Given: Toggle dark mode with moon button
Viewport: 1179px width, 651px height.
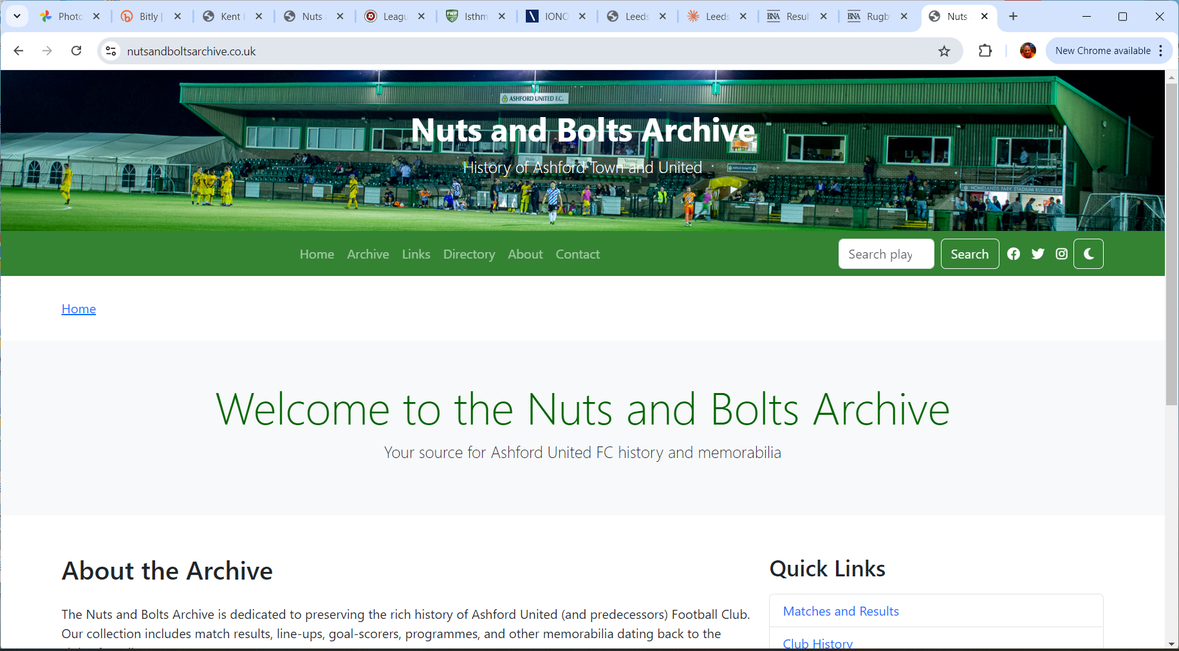Looking at the screenshot, I should pyautogui.click(x=1088, y=254).
